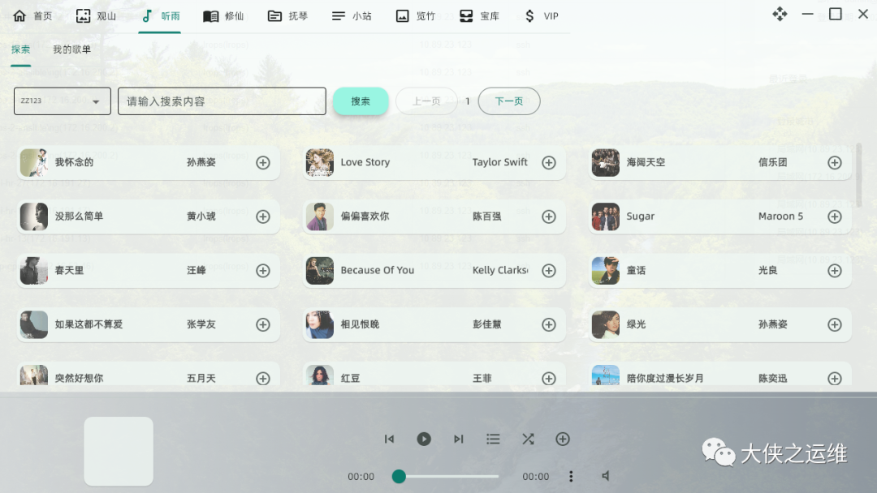Open the 修仙 tab

(224, 16)
